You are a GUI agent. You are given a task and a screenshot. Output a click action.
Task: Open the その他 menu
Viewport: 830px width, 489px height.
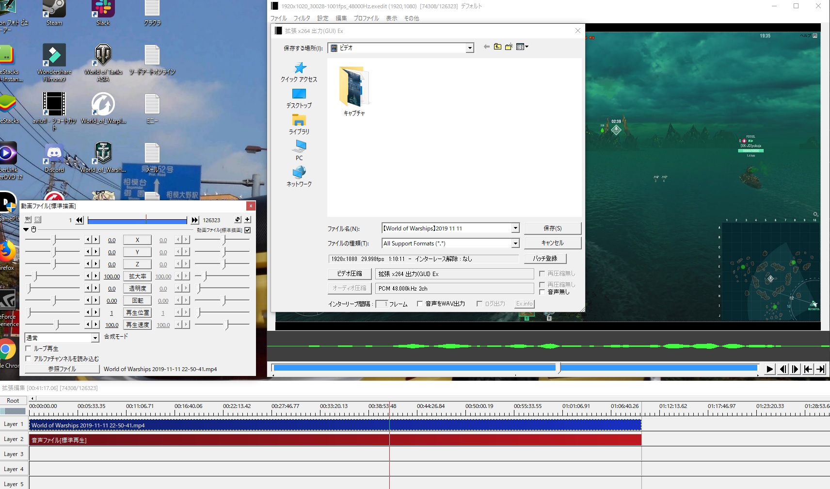[x=412, y=18]
